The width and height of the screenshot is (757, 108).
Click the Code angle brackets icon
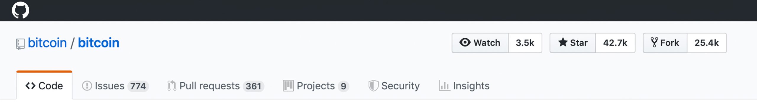30,86
